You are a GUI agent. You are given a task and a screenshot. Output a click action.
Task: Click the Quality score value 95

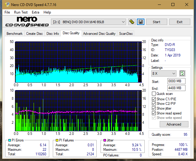(x=185, y=135)
